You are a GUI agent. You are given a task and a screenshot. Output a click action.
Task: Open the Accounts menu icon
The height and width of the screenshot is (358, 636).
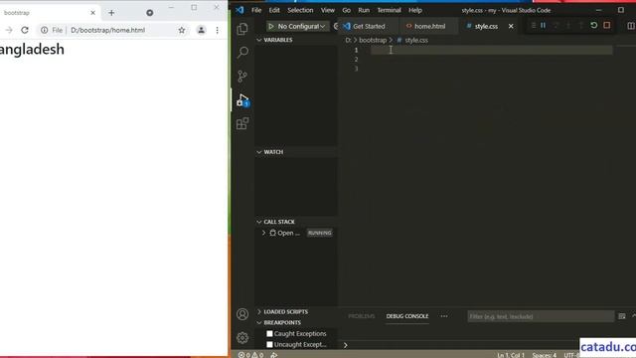tap(242, 314)
